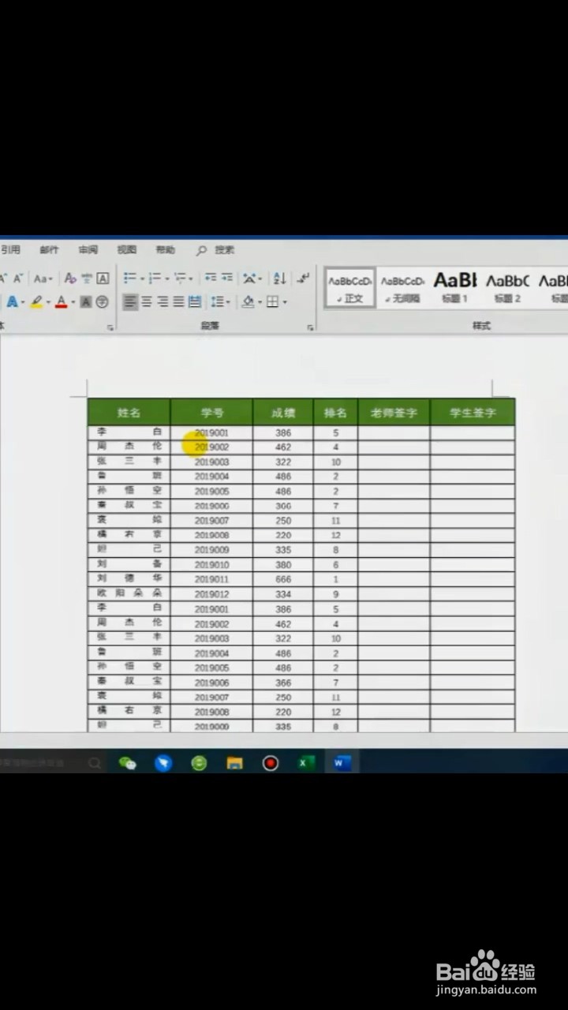Click the 学生签字 header cell

click(x=473, y=412)
